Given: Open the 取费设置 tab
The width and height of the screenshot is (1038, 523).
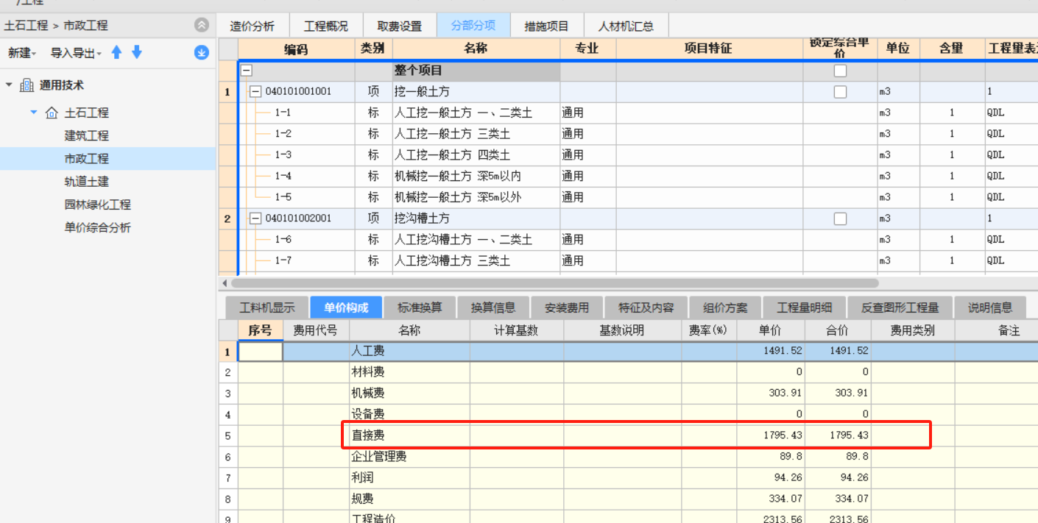Looking at the screenshot, I should 400,26.
